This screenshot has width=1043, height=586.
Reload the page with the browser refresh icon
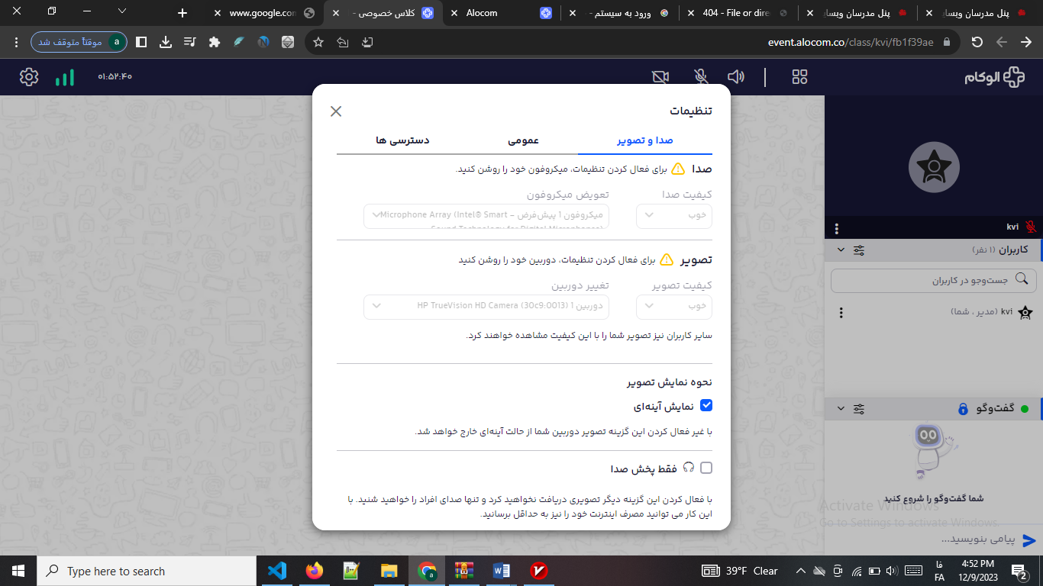[x=977, y=42]
